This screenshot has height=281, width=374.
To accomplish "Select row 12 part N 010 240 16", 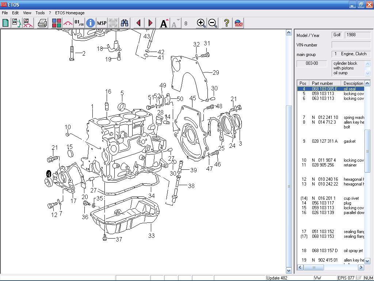I will [331, 179].
